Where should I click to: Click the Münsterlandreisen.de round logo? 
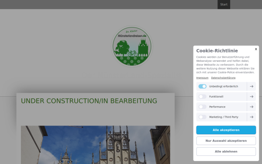coord(132,46)
